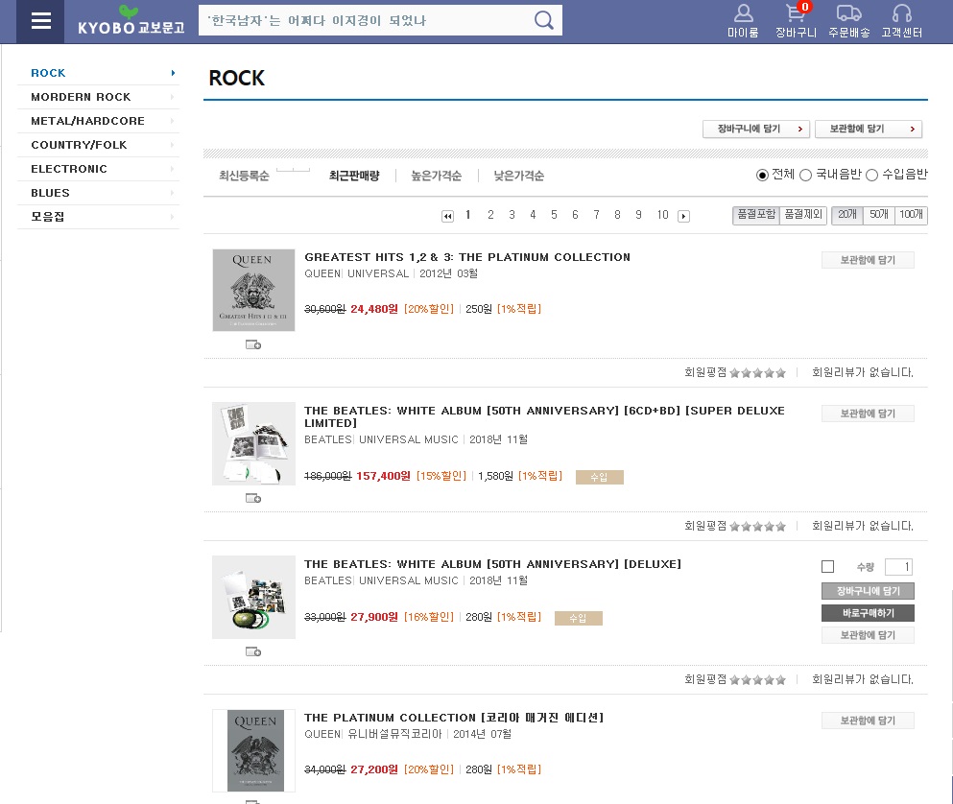Image resolution: width=953 pixels, height=804 pixels.
Task: Open the 고객센터 headset icon
Action: click(x=901, y=13)
